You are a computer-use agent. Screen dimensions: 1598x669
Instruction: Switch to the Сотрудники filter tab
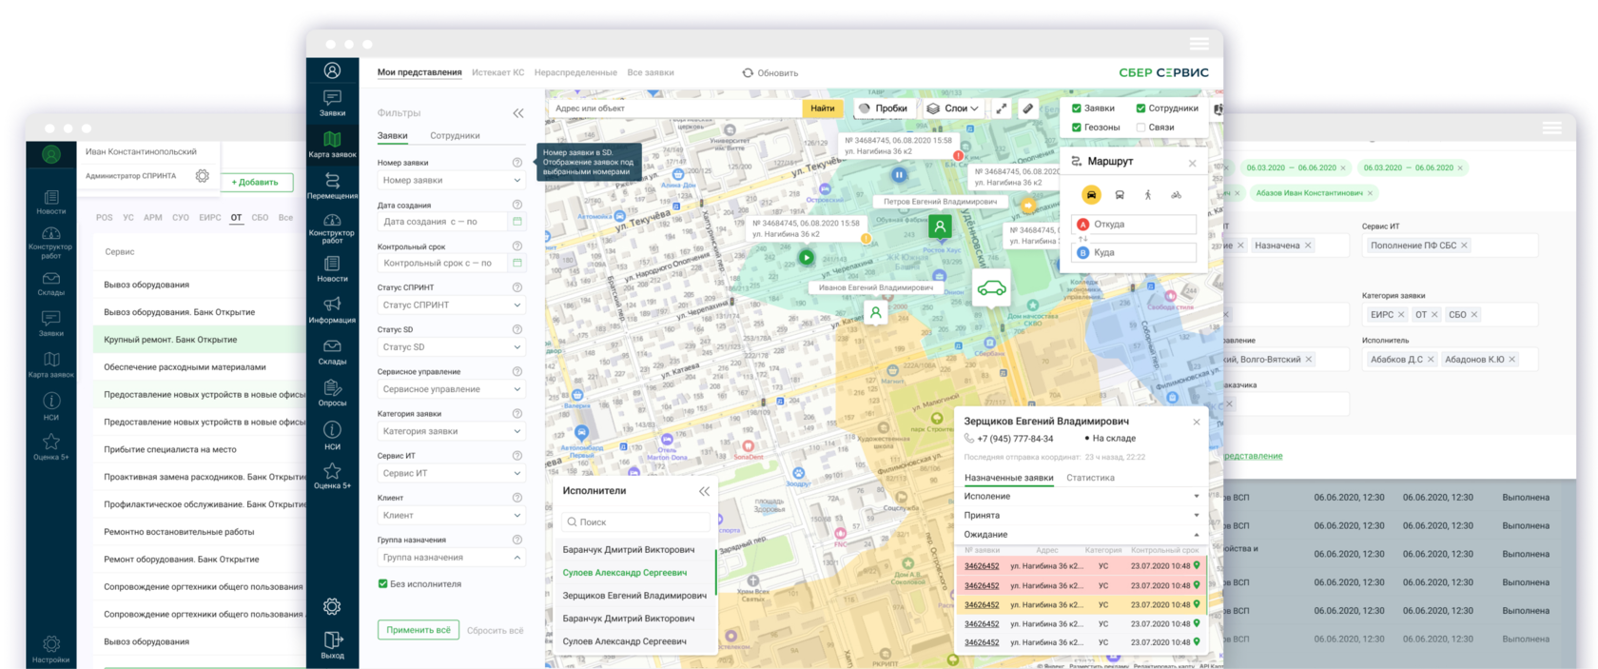click(x=455, y=136)
